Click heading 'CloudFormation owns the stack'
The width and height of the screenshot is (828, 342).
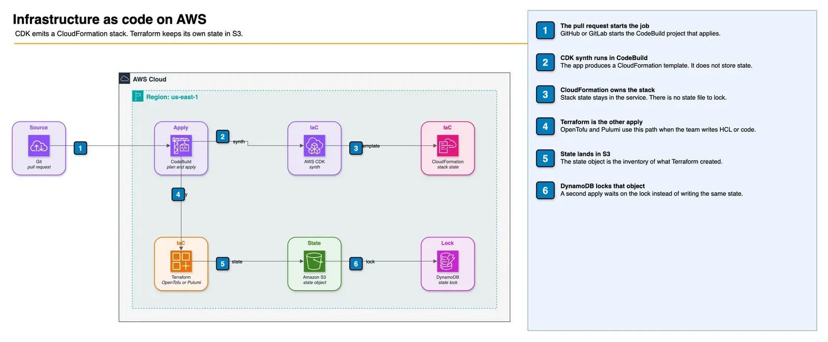pyautogui.click(x=608, y=90)
